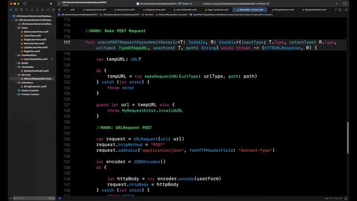Click the 'Make POST Request' MARK comment
The width and height of the screenshot is (357, 201).
pos(115,31)
